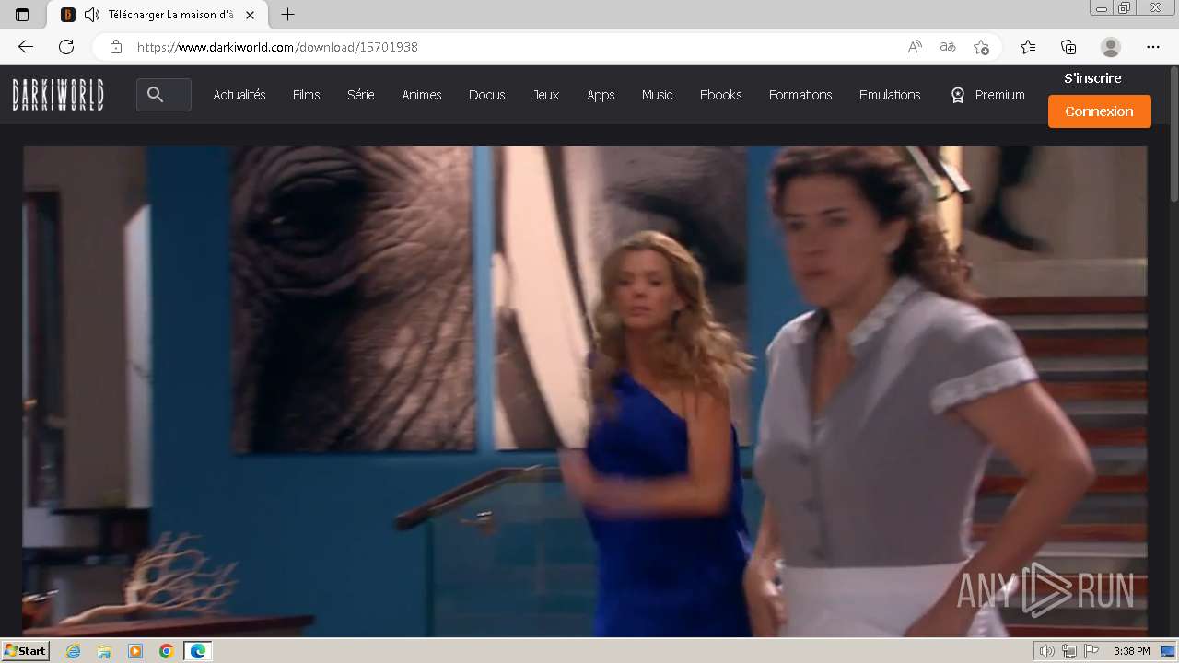Image resolution: width=1179 pixels, height=663 pixels.
Task: Close the Télécharger La maison tab
Action: point(250,15)
